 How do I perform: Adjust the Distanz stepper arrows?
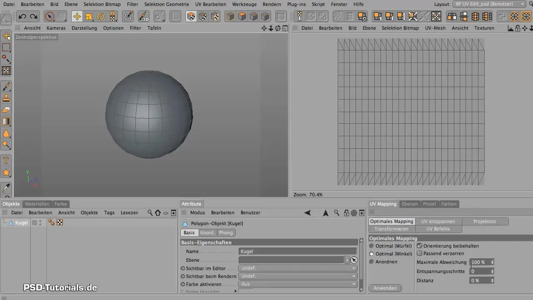pyautogui.click(x=492, y=280)
